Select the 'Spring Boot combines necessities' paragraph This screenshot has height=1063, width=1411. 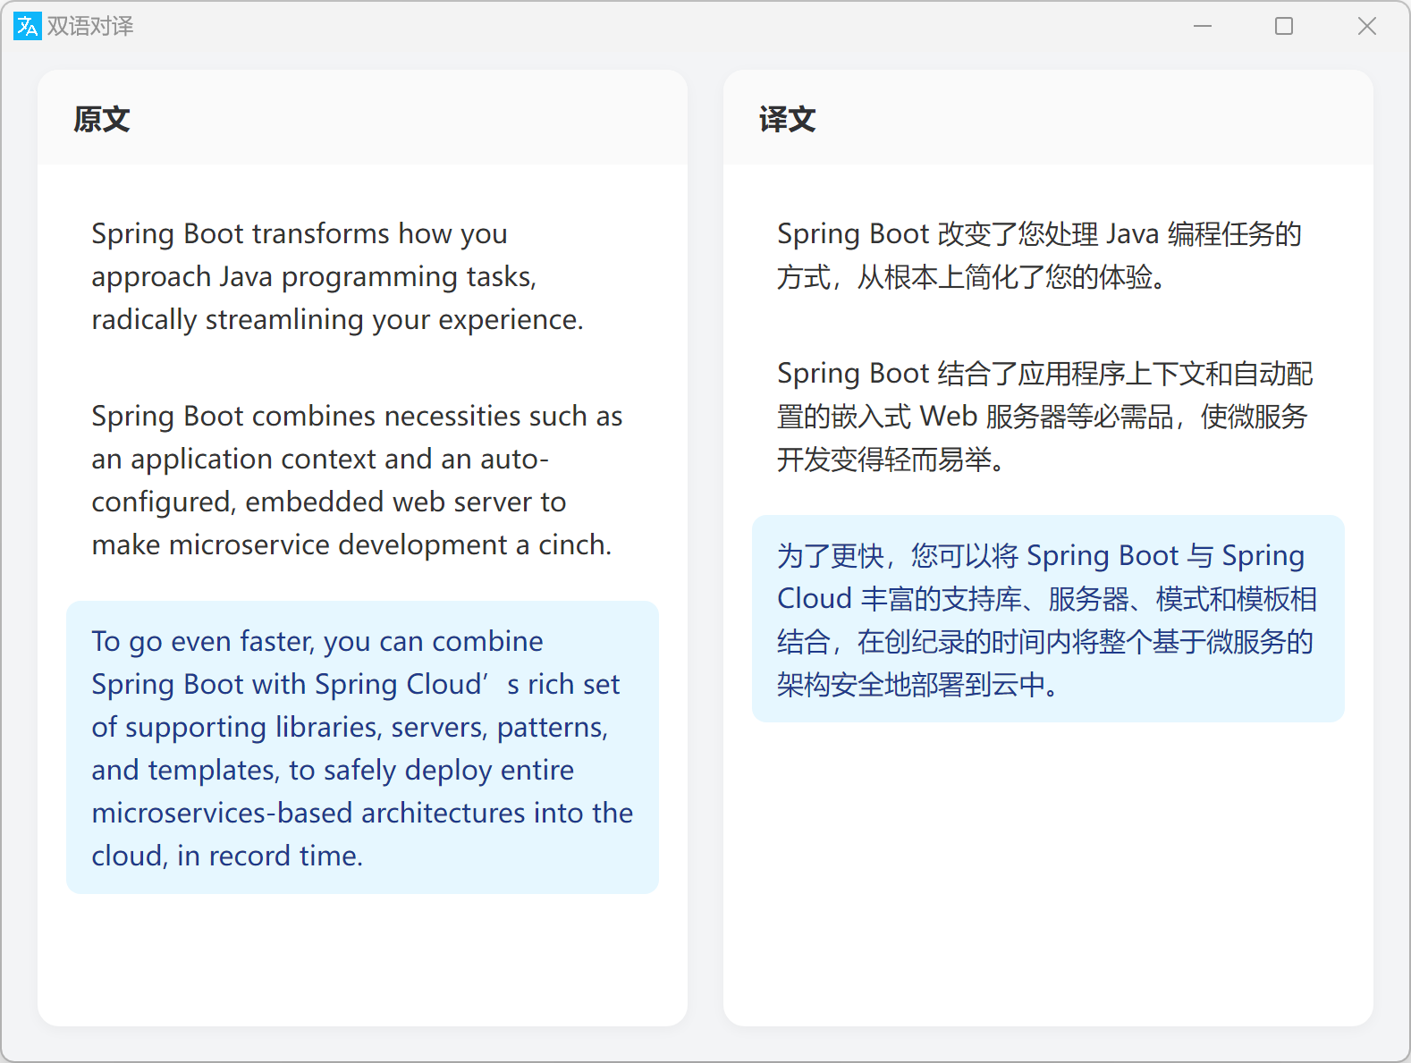(362, 480)
